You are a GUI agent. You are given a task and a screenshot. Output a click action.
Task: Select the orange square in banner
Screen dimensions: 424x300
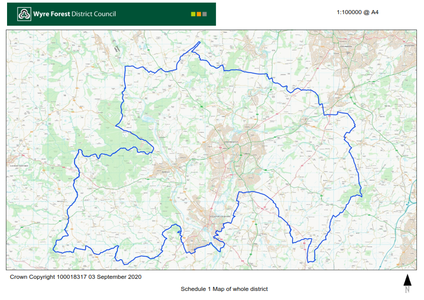pyautogui.click(x=199, y=14)
